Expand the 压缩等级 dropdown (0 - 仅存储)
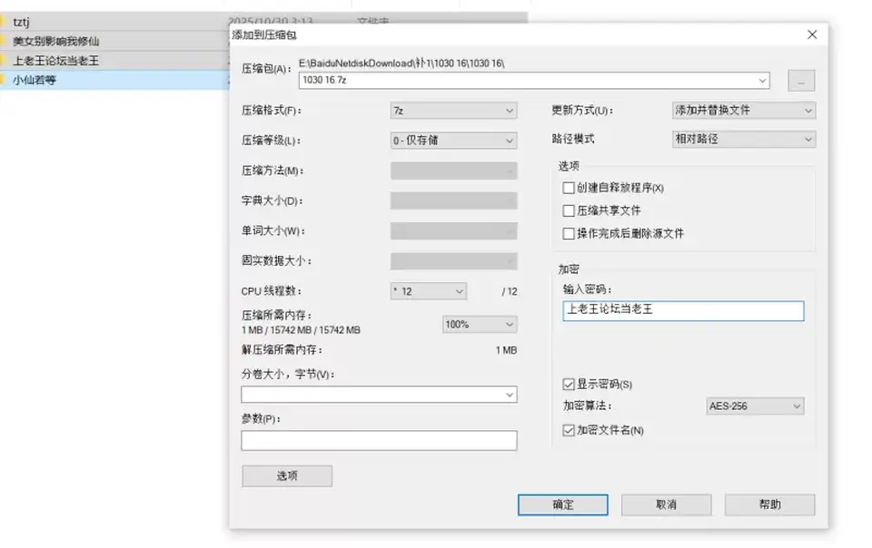Image resolution: width=872 pixels, height=548 pixels. 453,141
